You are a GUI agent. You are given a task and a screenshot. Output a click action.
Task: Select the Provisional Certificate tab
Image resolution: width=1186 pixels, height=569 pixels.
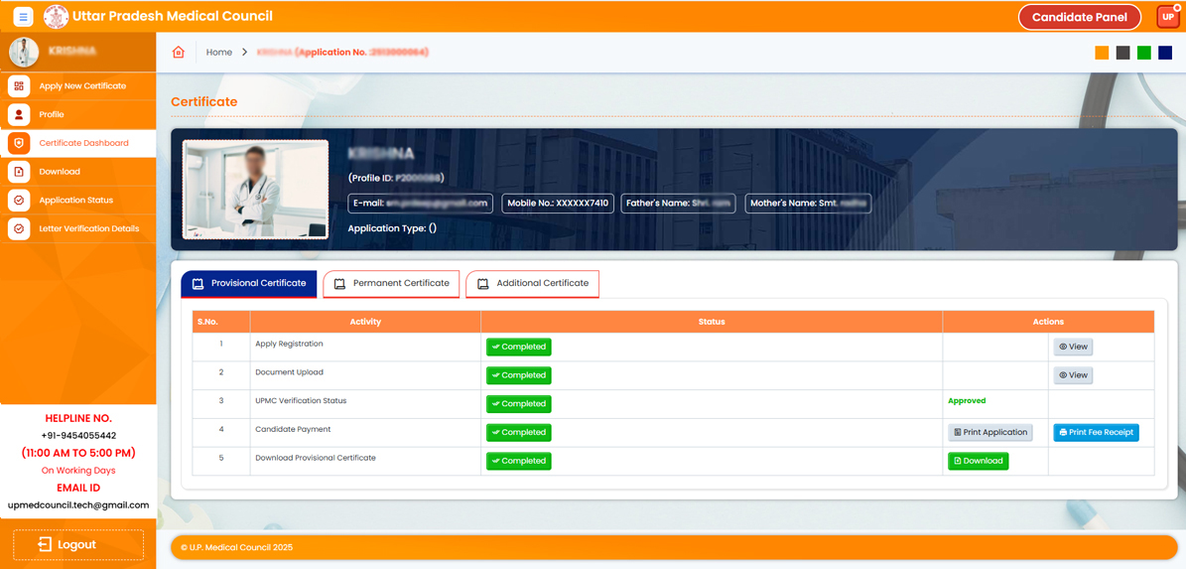coord(249,284)
